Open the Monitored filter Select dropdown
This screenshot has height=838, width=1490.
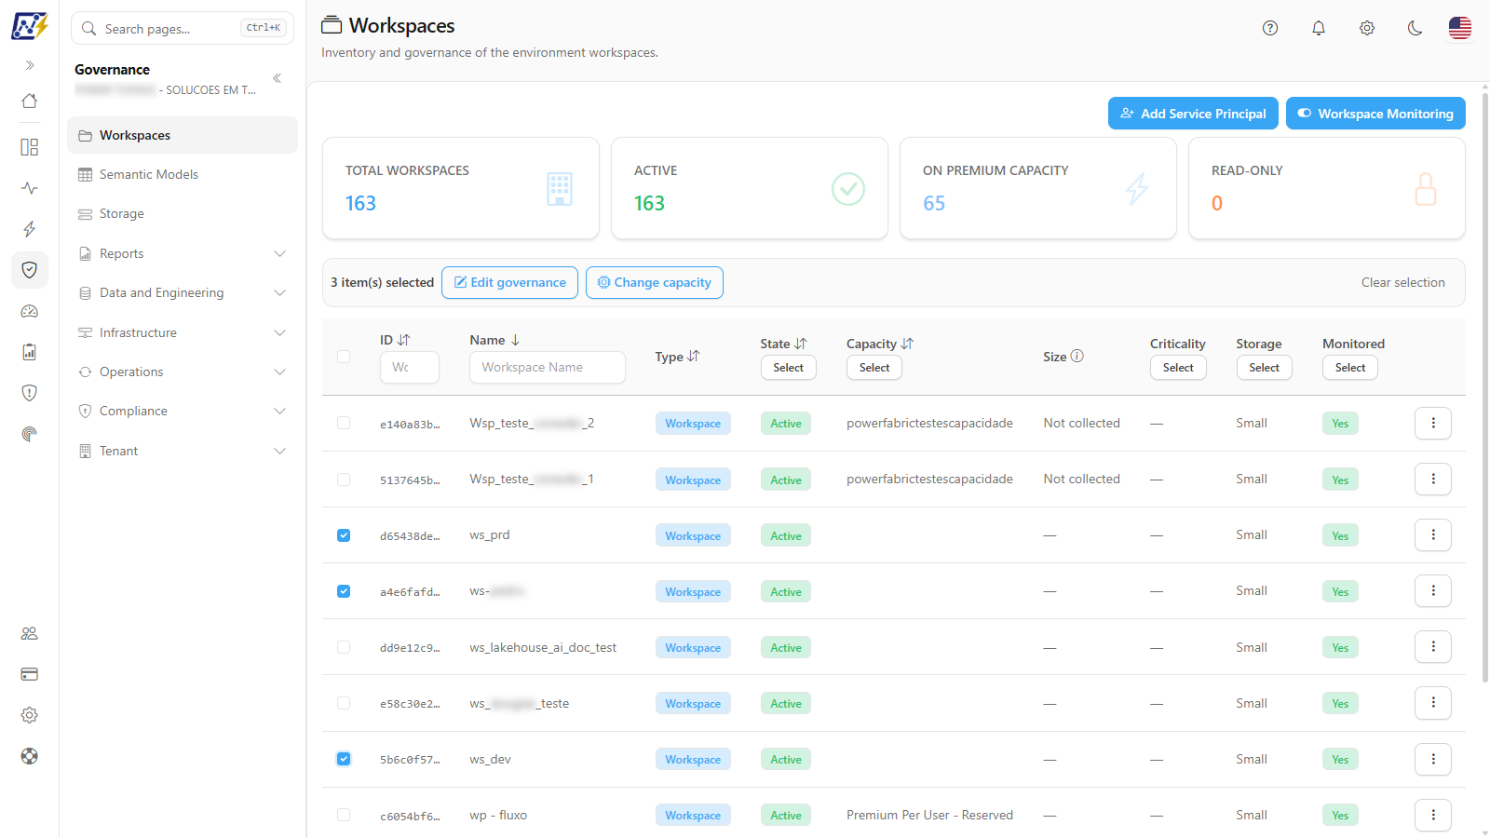(x=1350, y=368)
